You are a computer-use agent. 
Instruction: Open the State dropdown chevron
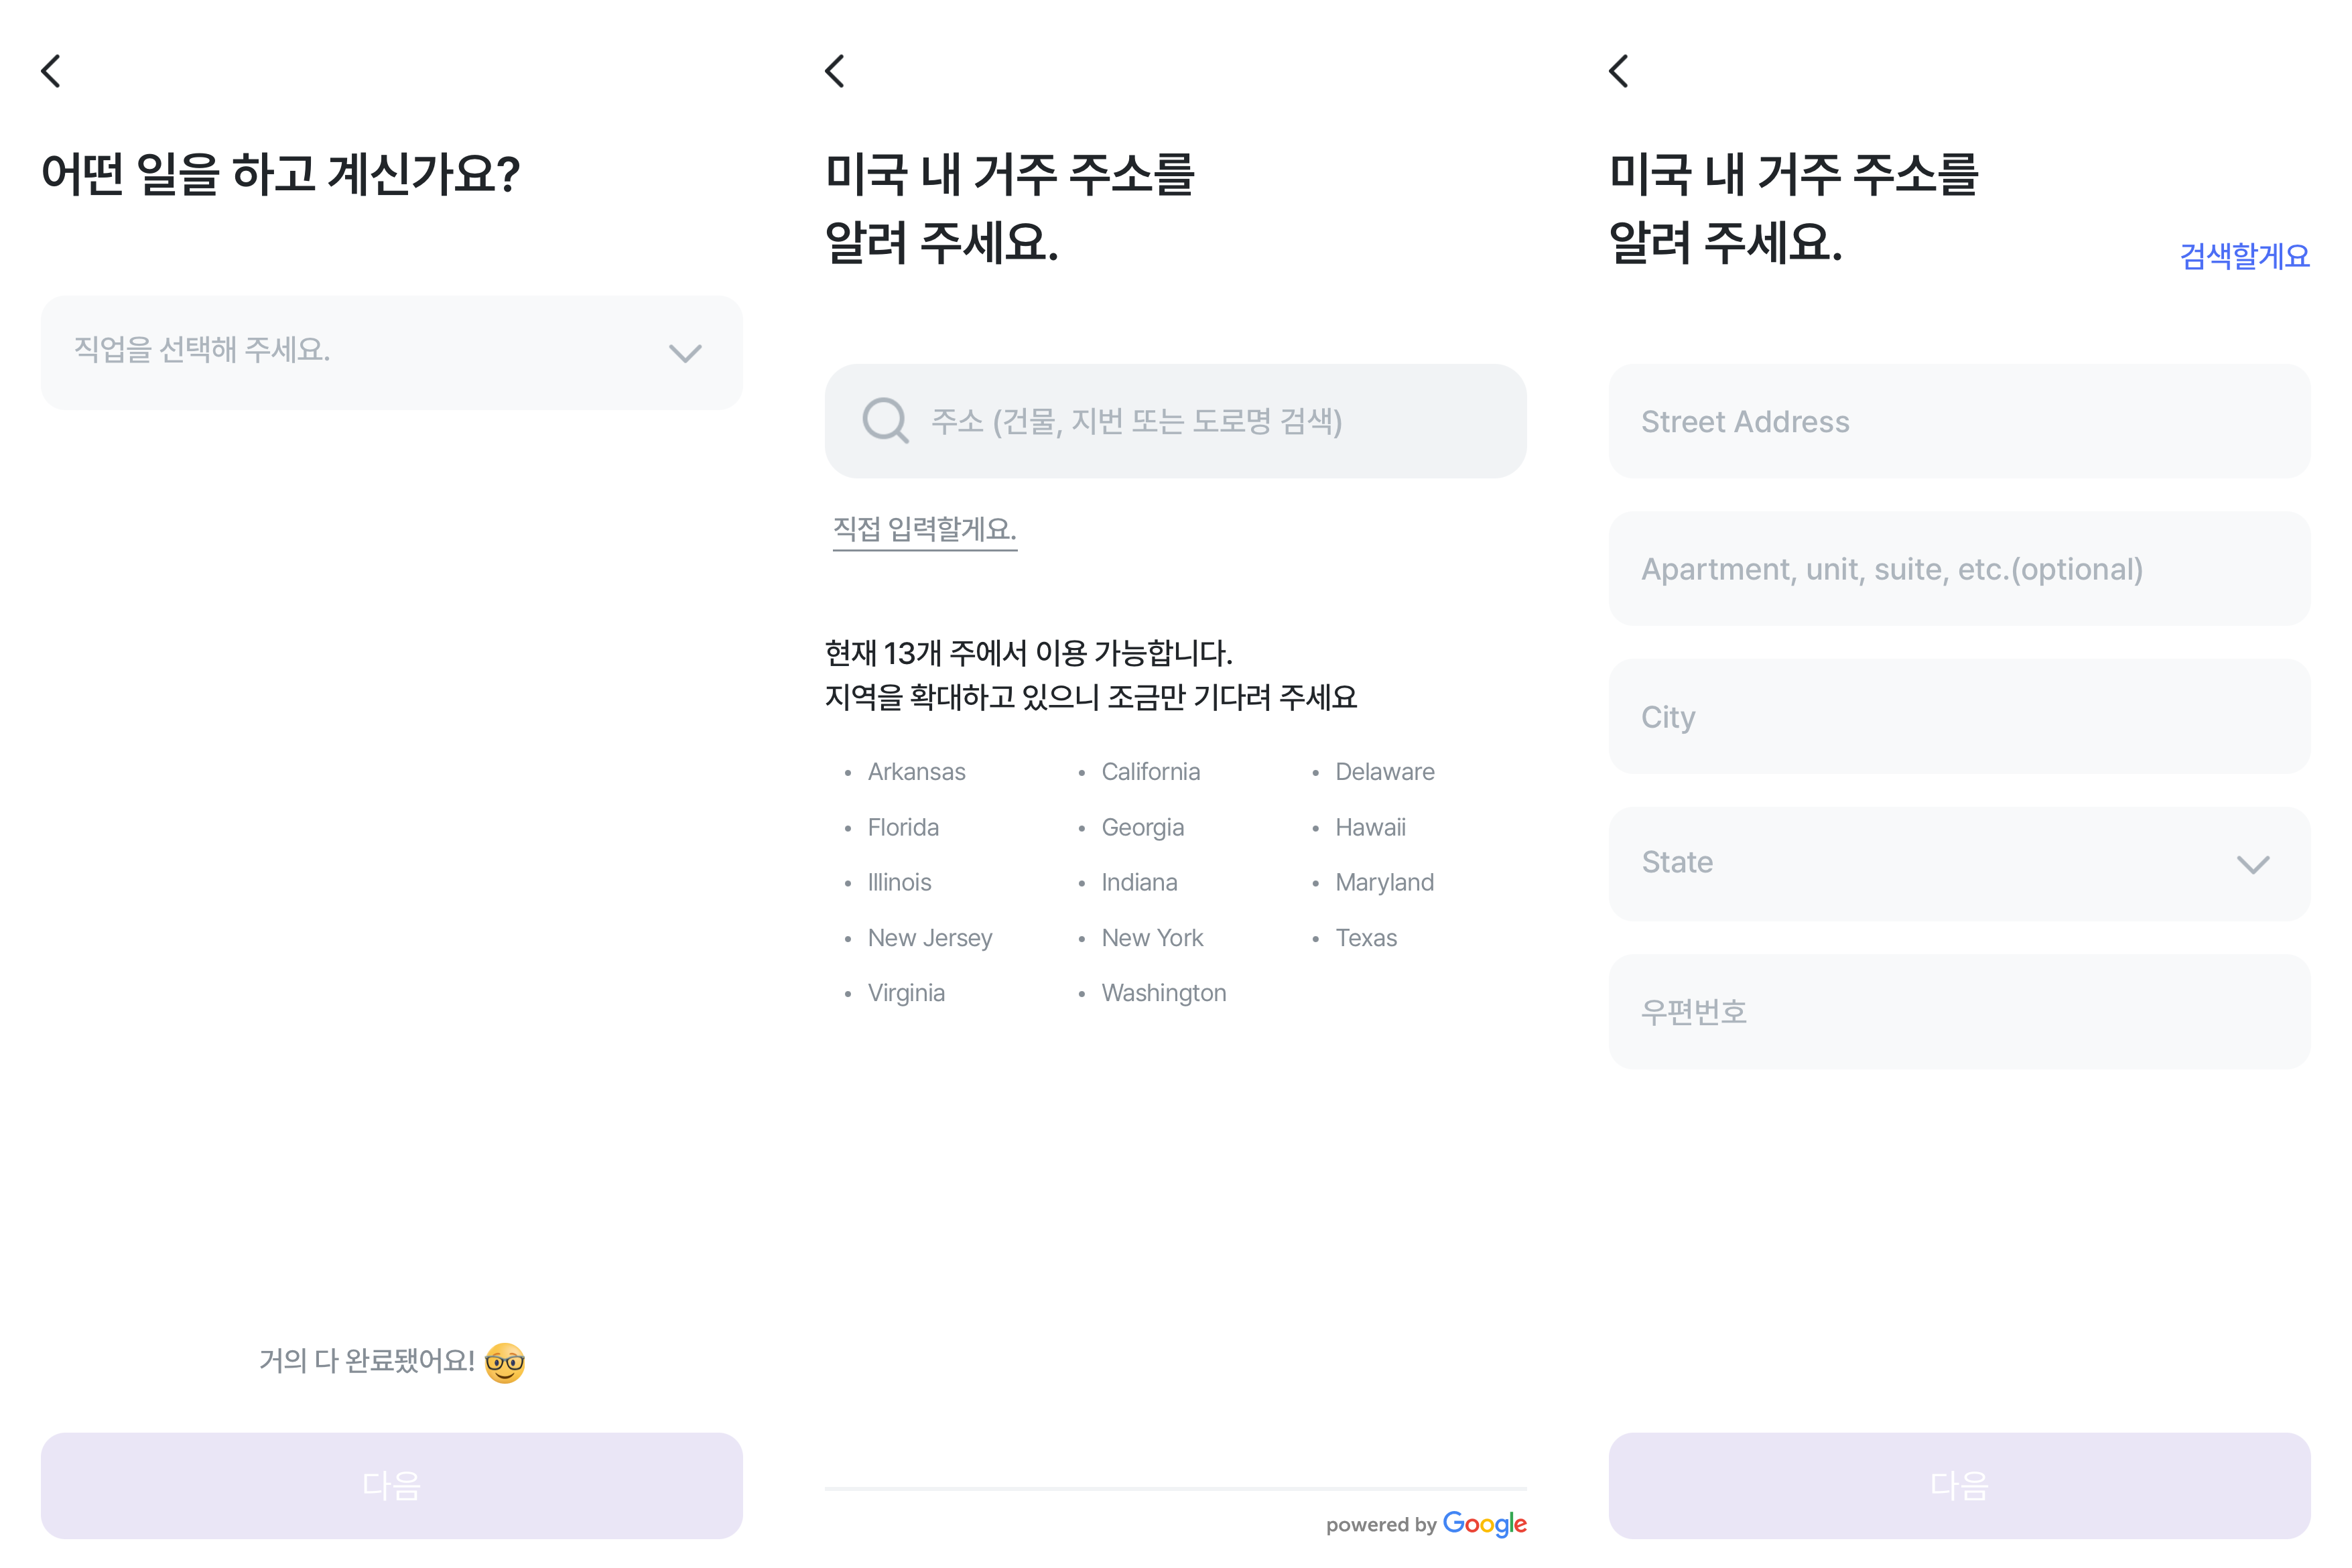point(2253,864)
